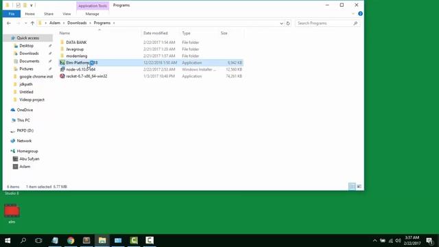
Task: Open Videop project folder in sidebar
Action: (x=32, y=99)
